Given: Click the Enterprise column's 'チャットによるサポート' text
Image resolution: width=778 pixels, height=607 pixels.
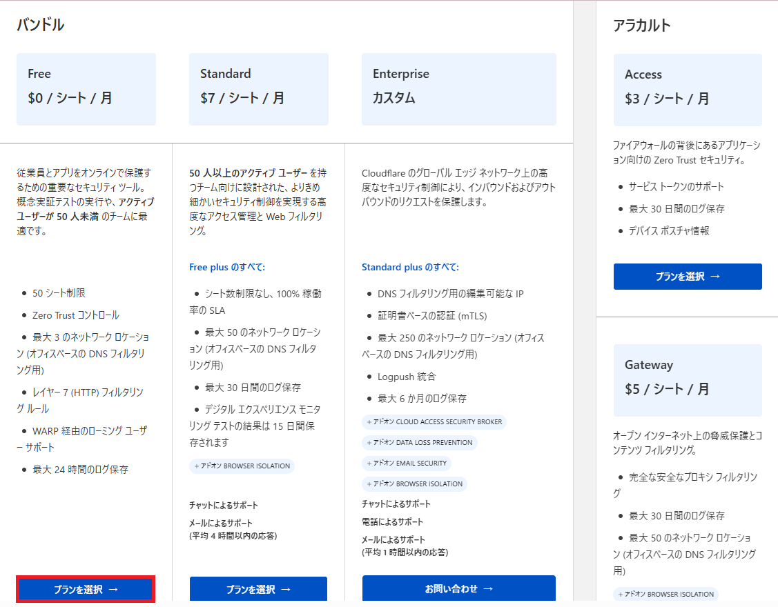Looking at the screenshot, I should coord(396,504).
